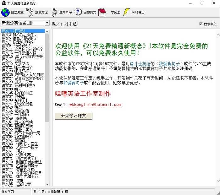Select lesson 课文3 对不起，先生。
This screenshot has height=195, width=220.
pos(19,35)
